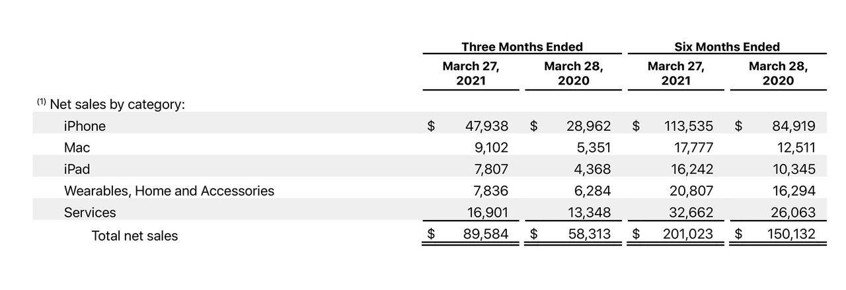Select iPhone value 113,535

(688, 126)
